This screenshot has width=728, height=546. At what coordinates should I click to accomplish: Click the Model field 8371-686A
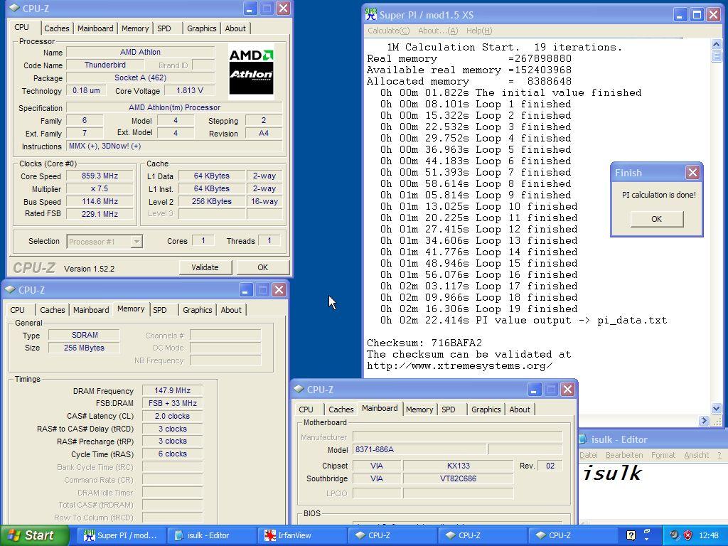point(419,449)
